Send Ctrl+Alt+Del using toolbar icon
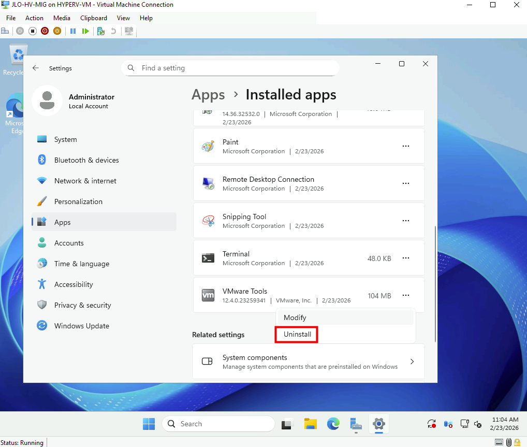Viewport: 527px width, 447px height. [x=5, y=31]
